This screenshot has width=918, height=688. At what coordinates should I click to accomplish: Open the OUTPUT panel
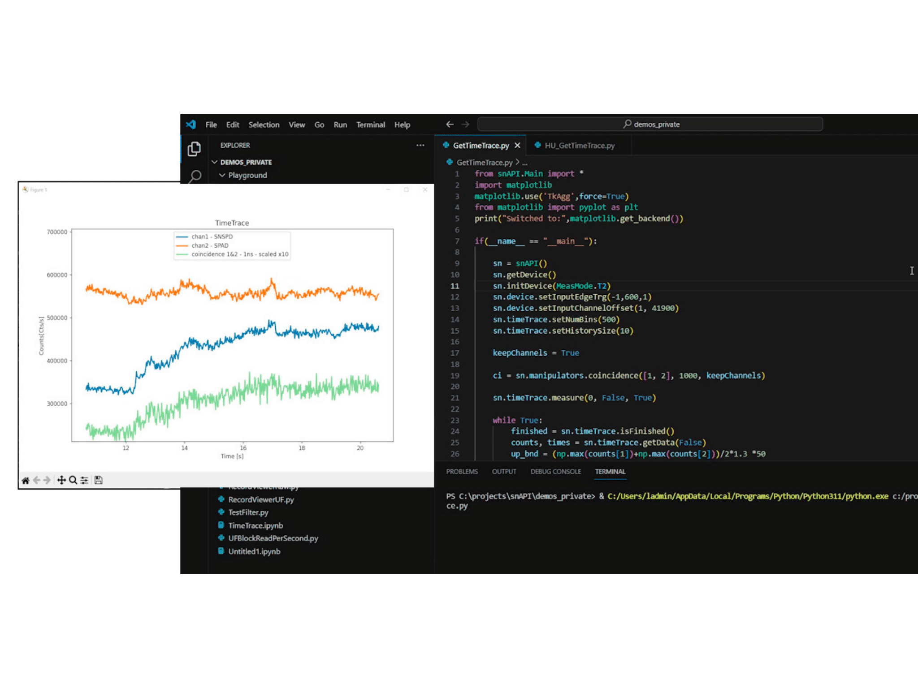[x=504, y=472]
